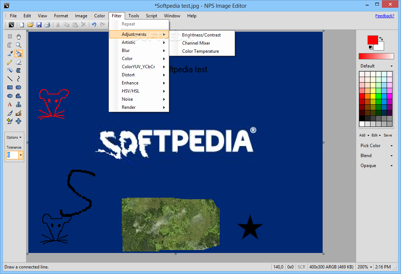Click the red gradient bar
401x274 pixels.
[376, 56]
